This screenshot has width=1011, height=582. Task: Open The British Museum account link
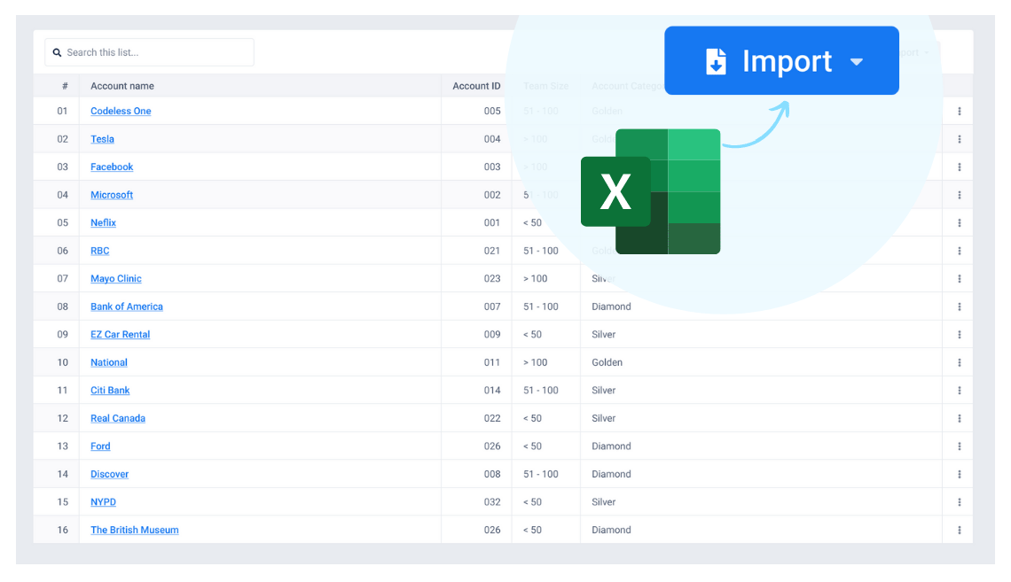pyautogui.click(x=134, y=530)
